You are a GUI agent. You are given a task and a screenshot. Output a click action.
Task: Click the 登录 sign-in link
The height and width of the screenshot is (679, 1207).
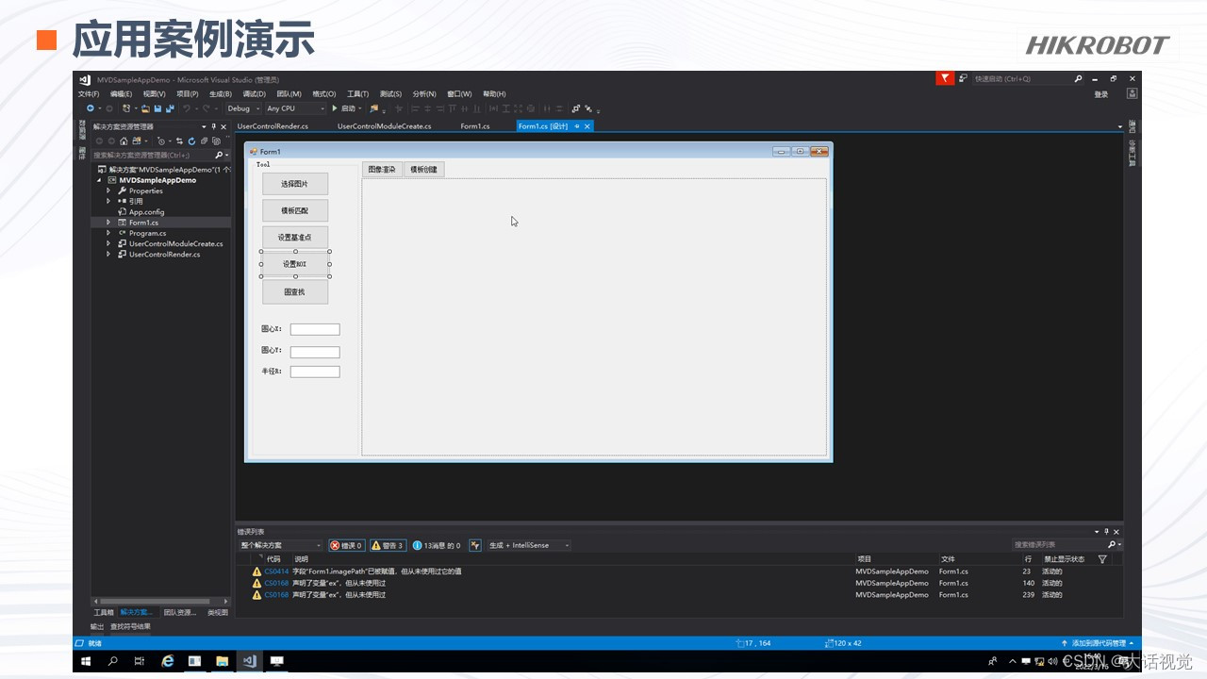click(1101, 94)
